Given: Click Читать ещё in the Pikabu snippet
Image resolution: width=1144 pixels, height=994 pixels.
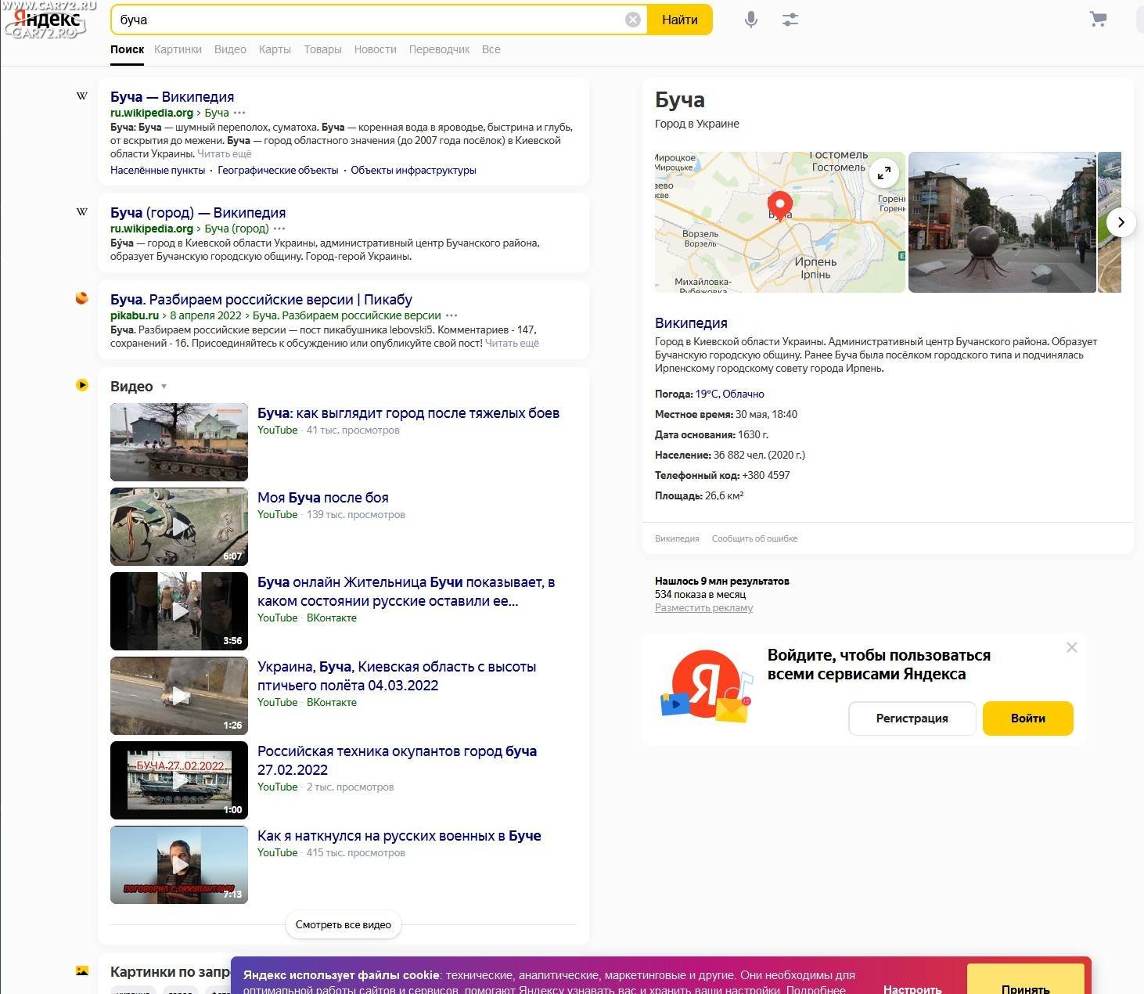Looking at the screenshot, I should click(x=512, y=343).
